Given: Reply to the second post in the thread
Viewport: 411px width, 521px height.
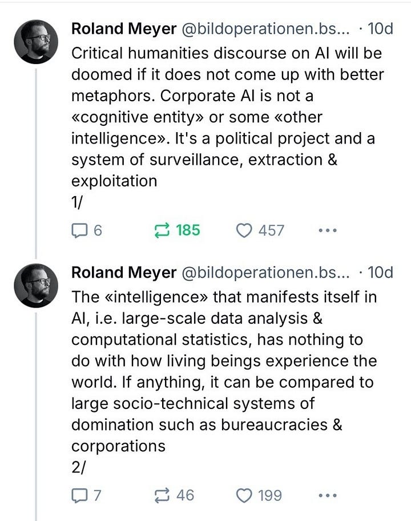Looking at the screenshot, I should tap(82, 495).
